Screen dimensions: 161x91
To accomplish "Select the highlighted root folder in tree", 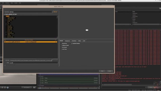I will point(8,16).
